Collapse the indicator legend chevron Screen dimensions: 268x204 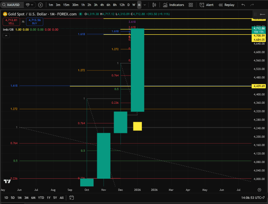tap(6, 36)
